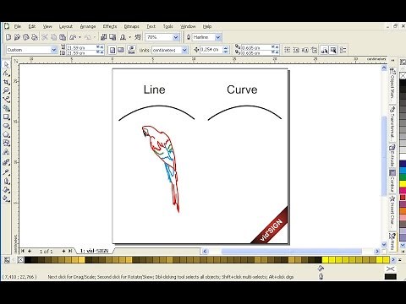Select the Shape tool
The width and height of the screenshot is (406, 304).
click(6, 73)
